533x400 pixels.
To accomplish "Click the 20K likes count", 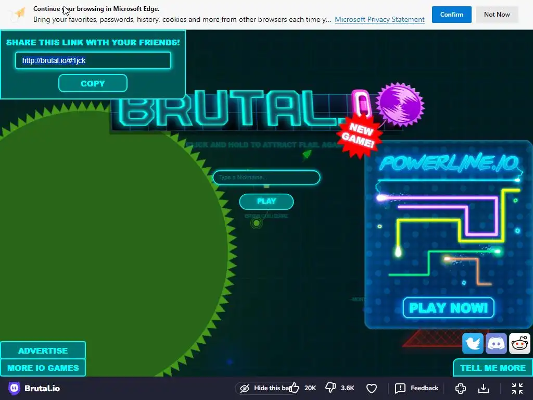I will tap(310, 388).
